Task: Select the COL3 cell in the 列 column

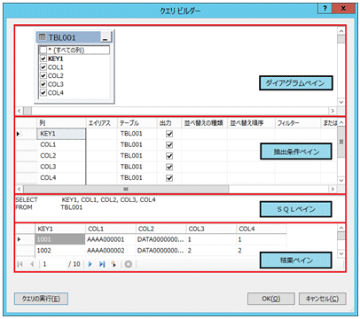Action: coord(61,167)
